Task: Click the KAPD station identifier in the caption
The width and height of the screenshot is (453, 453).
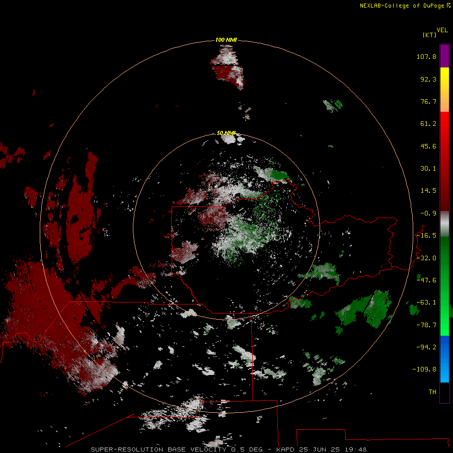Action: 285,449
